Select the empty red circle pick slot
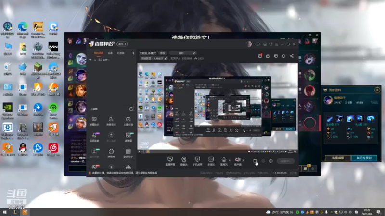 tap(309, 123)
